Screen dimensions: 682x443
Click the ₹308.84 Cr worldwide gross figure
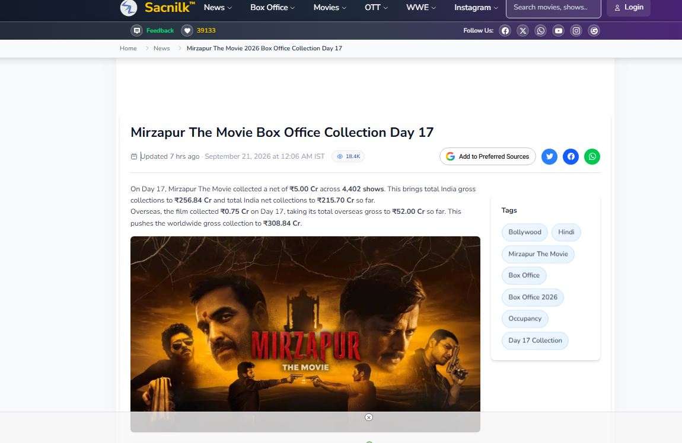[x=282, y=223]
